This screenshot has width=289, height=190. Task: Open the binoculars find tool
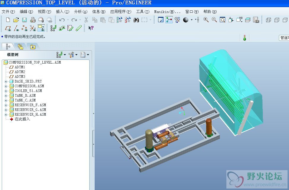point(136,20)
